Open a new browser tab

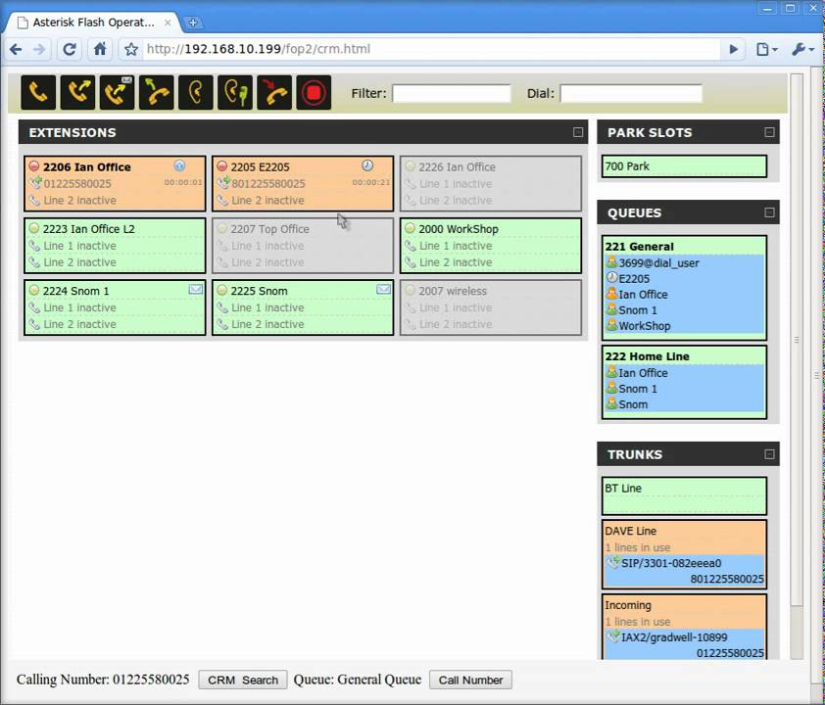[193, 22]
